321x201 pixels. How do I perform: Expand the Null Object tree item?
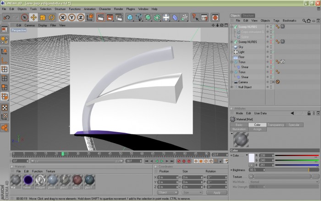[232, 87]
